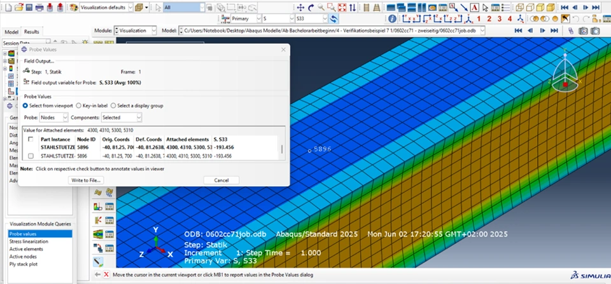The width and height of the screenshot is (611, 284).
Task: Select the pan view tool
Action: coord(300,8)
